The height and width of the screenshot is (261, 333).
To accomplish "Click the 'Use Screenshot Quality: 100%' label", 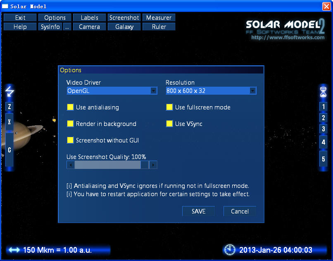I will tap(106, 157).
